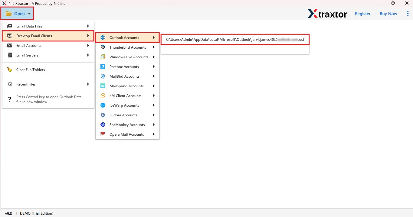This screenshot has height=217, width=413.
Task: Select the Opera Mail Accounts icon
Action: 103,134
